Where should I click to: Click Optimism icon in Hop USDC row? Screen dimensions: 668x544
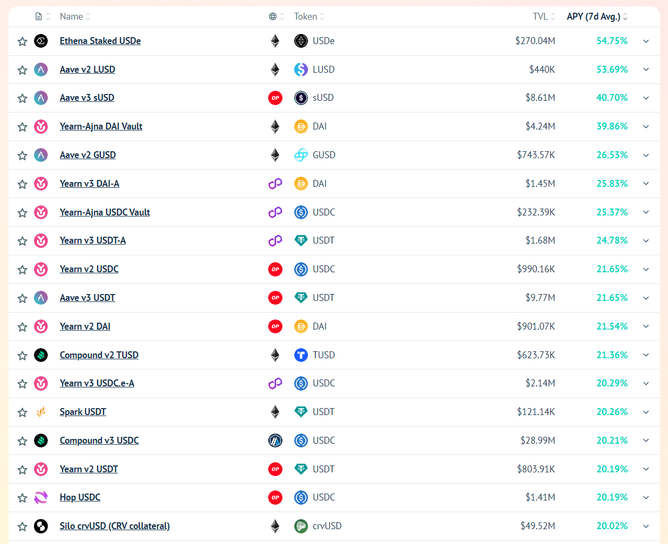click(275, 497)
